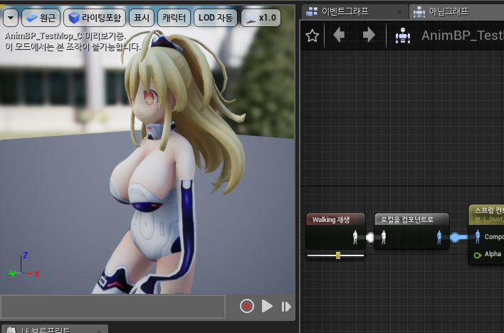Navigate back with the left arrow
The width and height of the screenshot is (504, 333).
339,35
